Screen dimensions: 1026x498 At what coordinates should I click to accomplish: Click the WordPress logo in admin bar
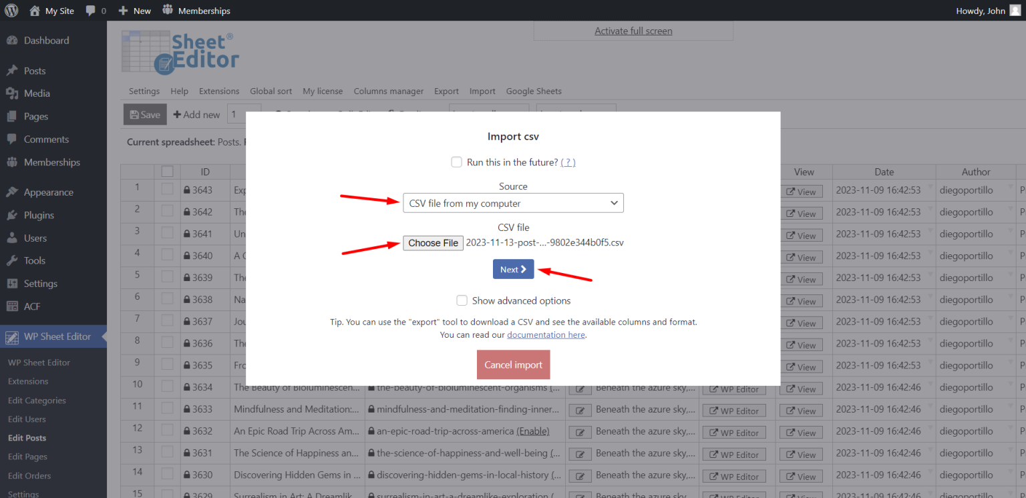click(x=11, y=10)
